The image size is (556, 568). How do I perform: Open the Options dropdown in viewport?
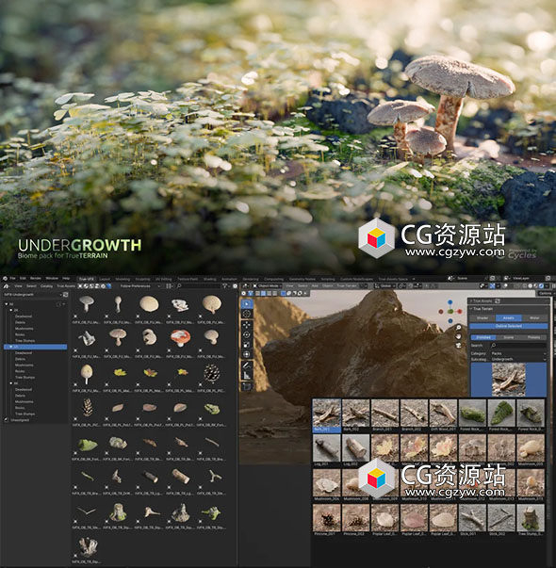coord(545,293)
